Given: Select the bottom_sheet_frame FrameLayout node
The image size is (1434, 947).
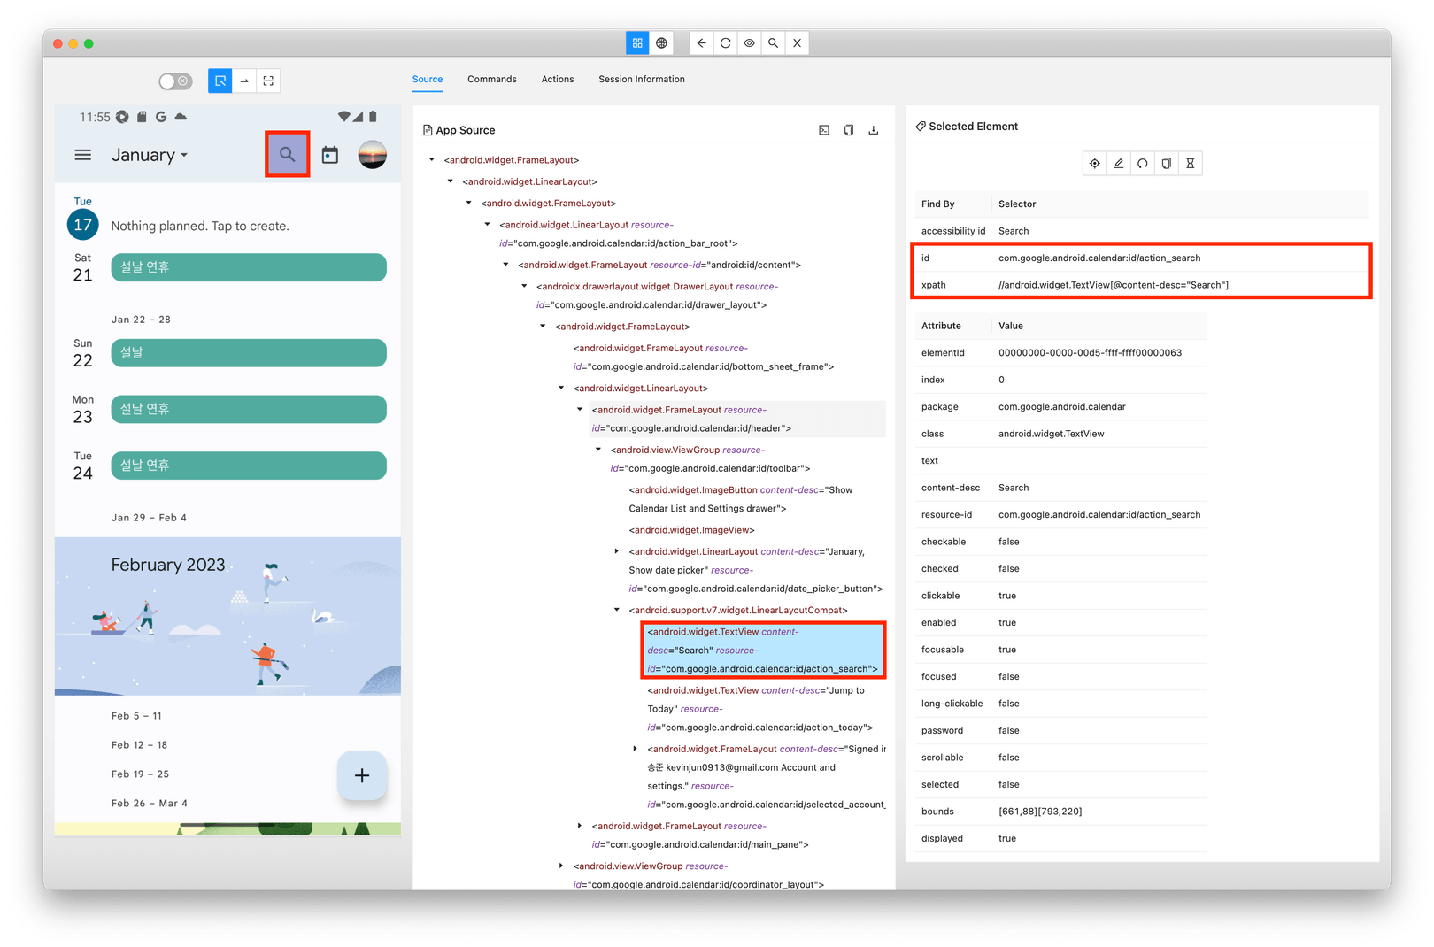Looking at the screenshot, I should pos(704,358).
